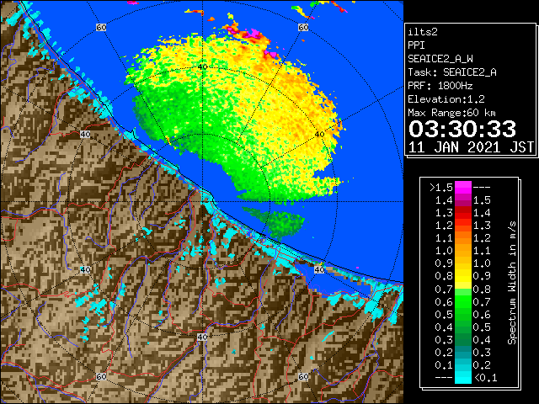Image resolution: width=539 pixels, height=404 pixels.
Task: Click the time stamp '03:30:33'
Action: [x=462, y=129]
